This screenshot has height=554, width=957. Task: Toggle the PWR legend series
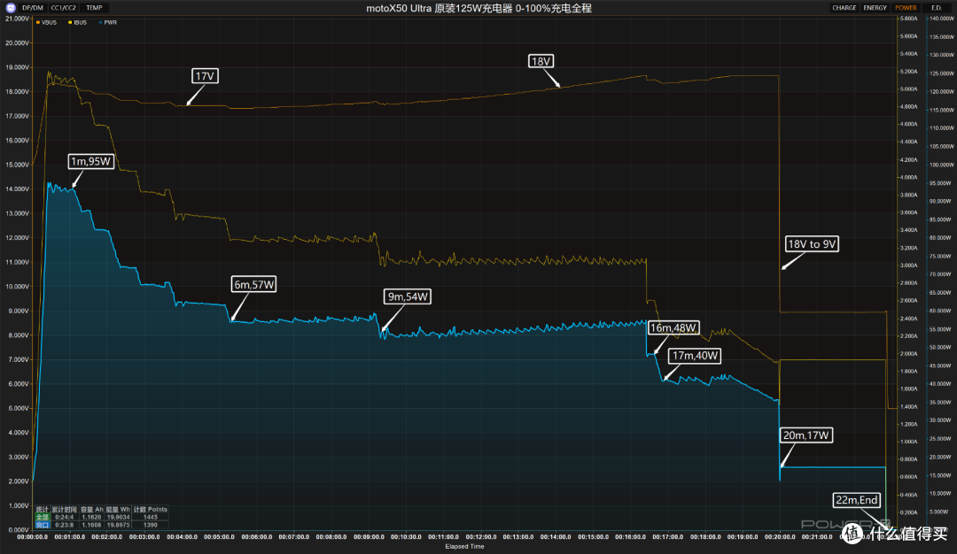coord(108,22)
